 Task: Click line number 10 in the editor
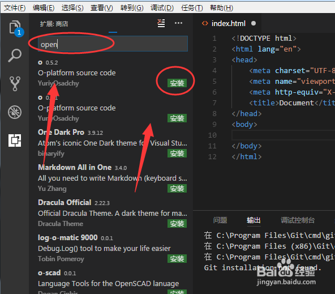(x=212, y=135)
